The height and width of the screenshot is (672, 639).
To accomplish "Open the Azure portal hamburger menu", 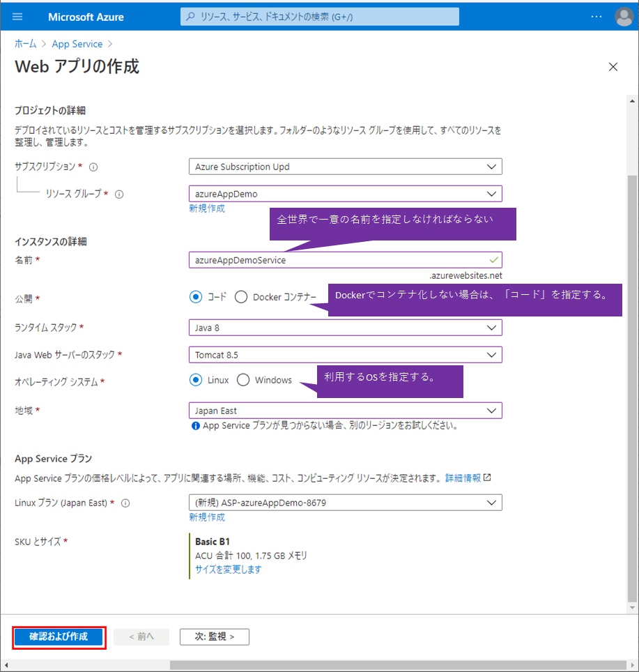I will click(17, 17).
